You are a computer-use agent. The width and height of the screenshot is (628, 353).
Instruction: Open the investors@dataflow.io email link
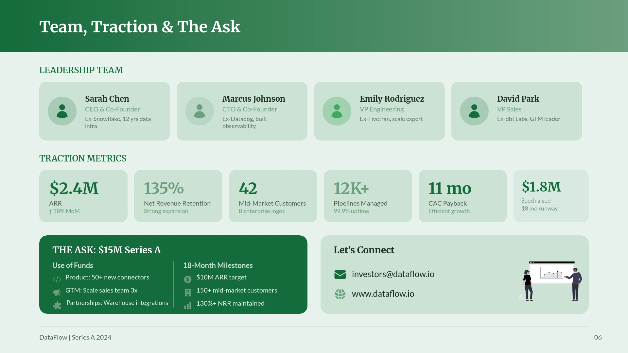pyautogui.click(x=393, y=274)
